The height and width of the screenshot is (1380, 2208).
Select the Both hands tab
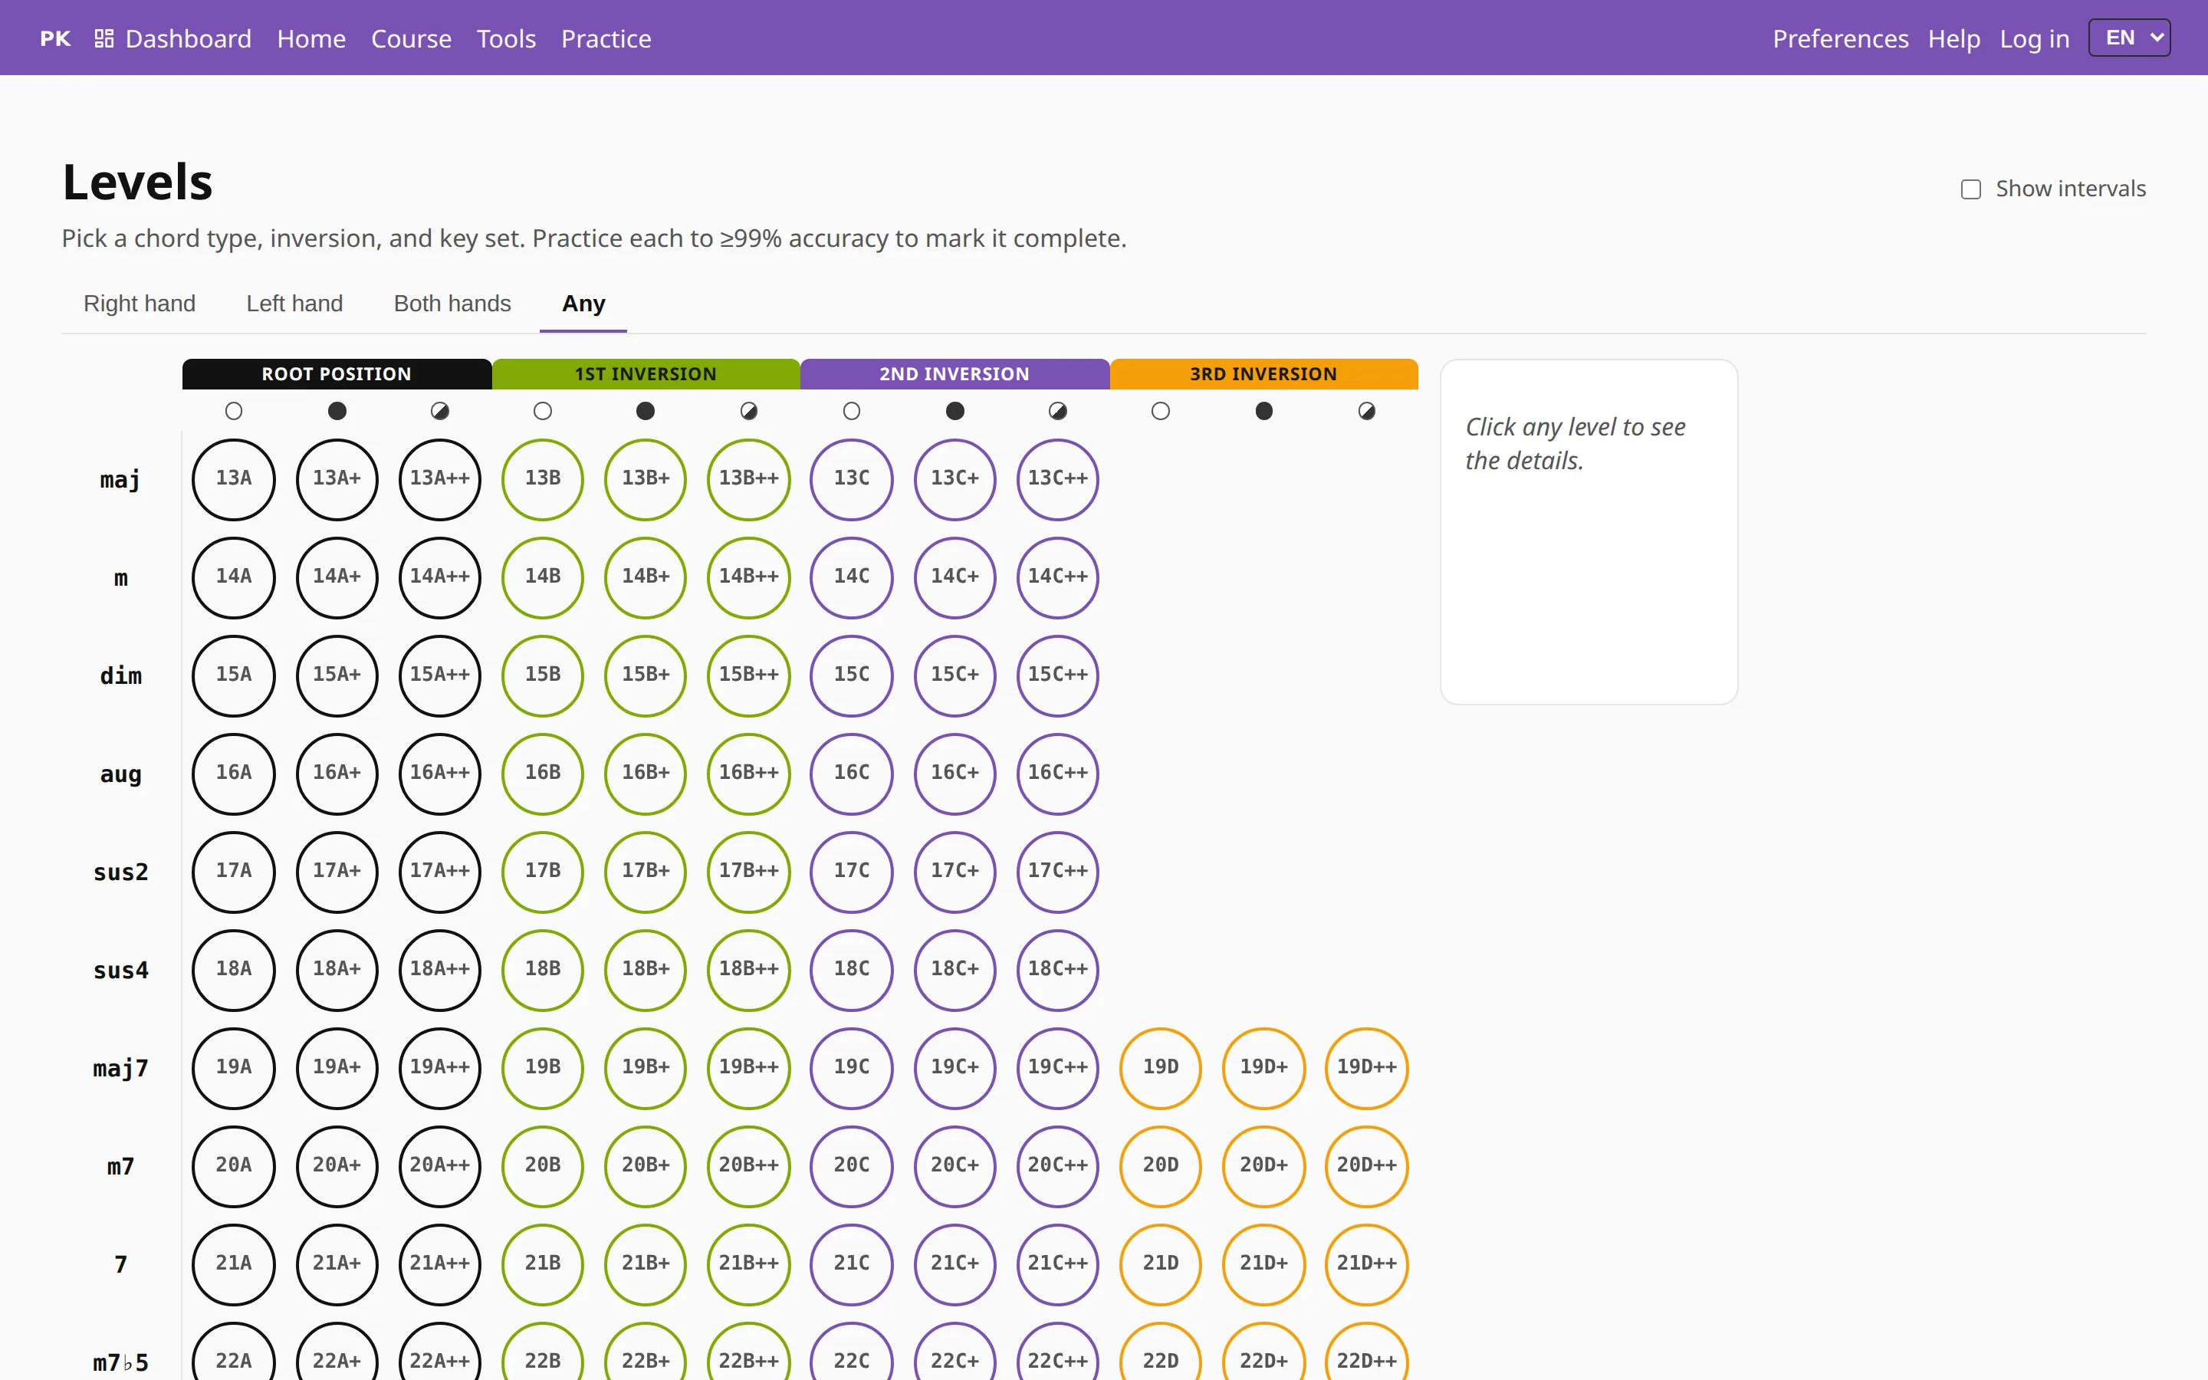click(452, 303)
